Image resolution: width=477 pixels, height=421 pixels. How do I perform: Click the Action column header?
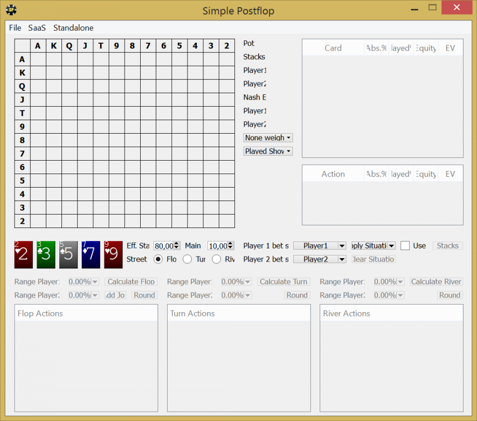pyautogui.click(x=333, y=174)
